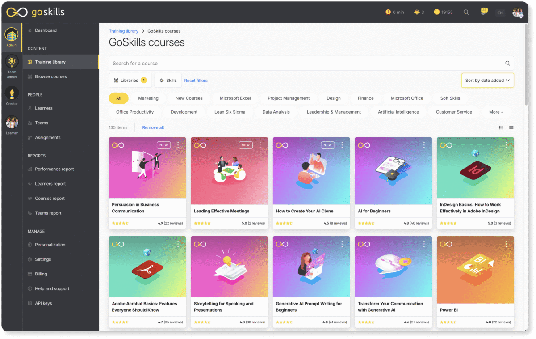Click the Reset filters link
Image resolution: width=536 pixels, height=339 pixels.
(x=196, y=81)
